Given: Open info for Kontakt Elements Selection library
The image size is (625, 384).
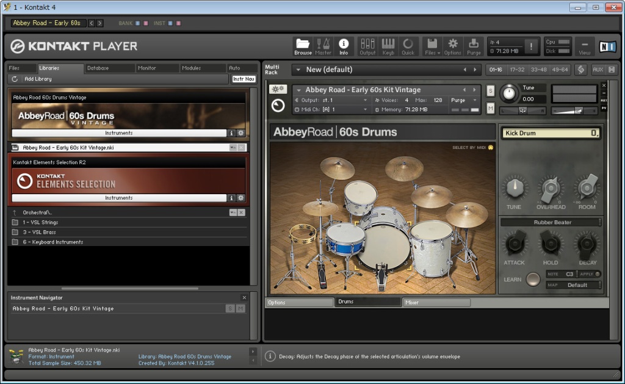Looking at the screenshot, I should [231, 198].
